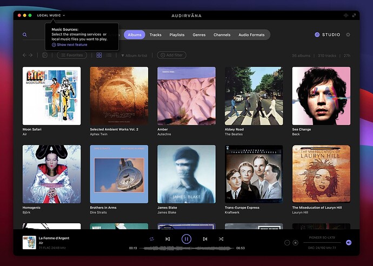Viewport: 373px width, 266px height.
Task: Click the title bar diamond icon
Action: (x=345, y=16)
